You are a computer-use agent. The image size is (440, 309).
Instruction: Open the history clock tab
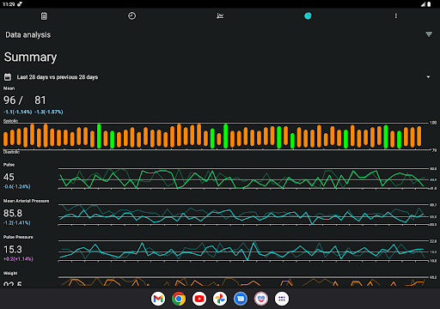pyautogui.click(x=131, y=16)
